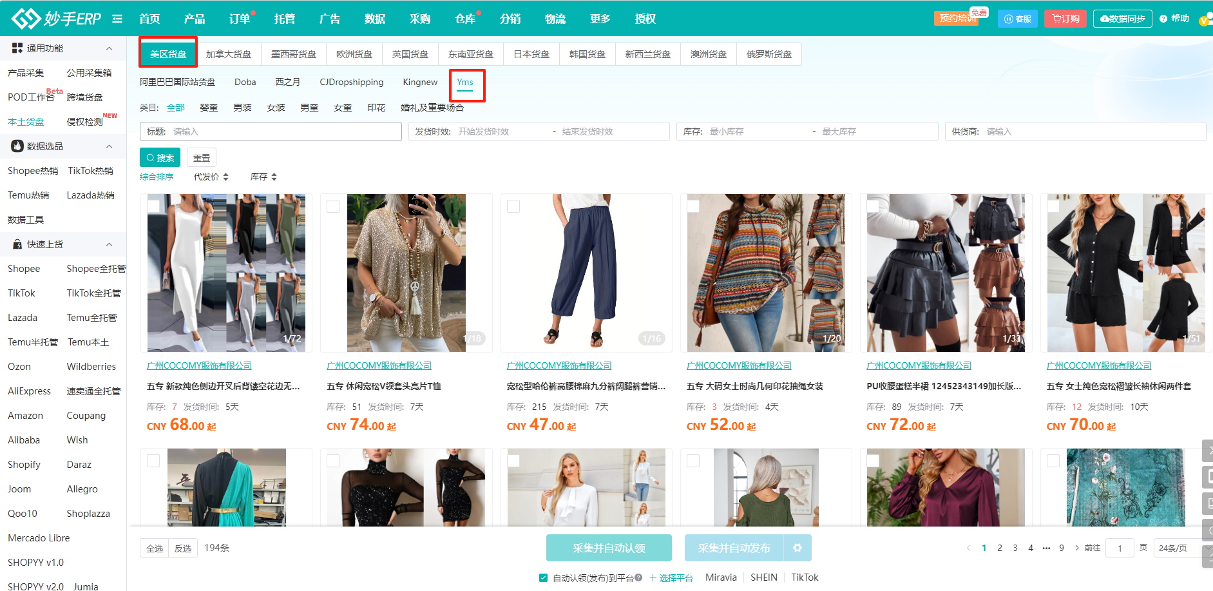1213x591 pixels.
Task: Click the 全选 select all button
Action: [x=155, y=548]
